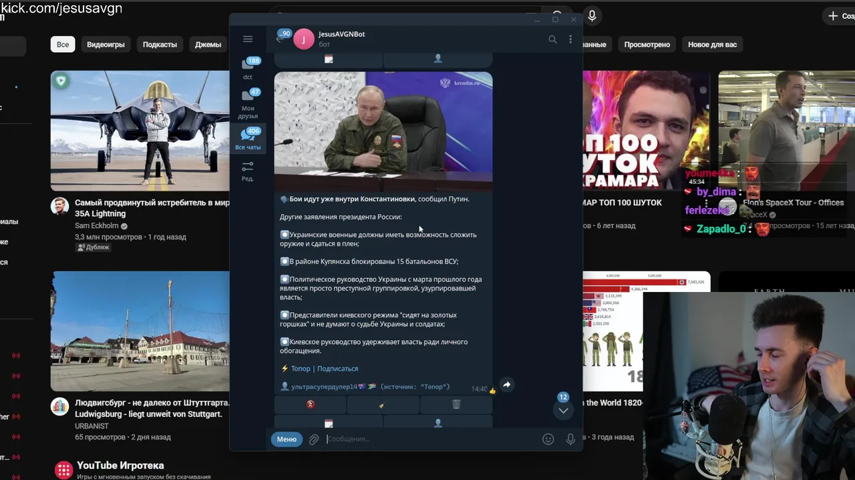This screenshot has height=480, width=855.
Task: Click the ультрасупердупер14 sender name
Action: tap(323, 387)
